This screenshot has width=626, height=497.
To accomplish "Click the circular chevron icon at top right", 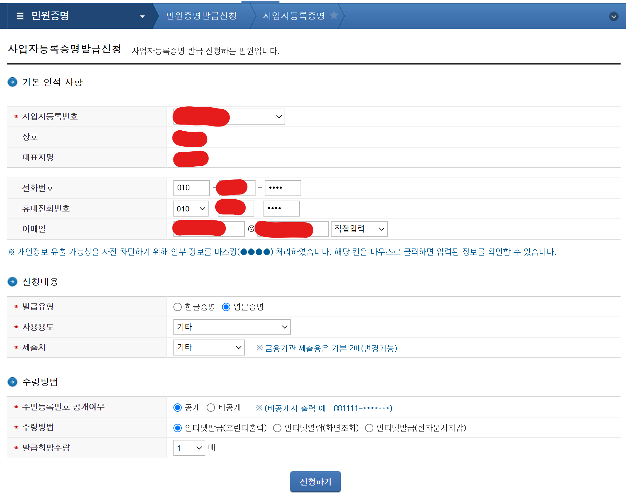I will 614,16.
